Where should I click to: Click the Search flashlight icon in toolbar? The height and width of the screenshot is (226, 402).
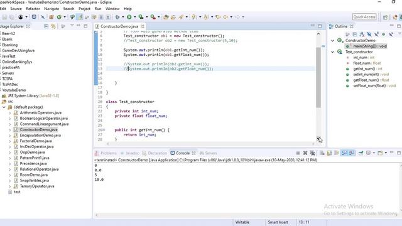click(x=182, y=17)
